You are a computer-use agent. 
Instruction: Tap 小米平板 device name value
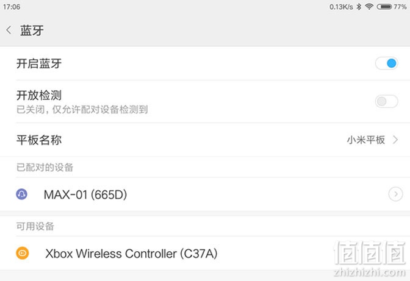pyautogui.click(x=366, y=140)
